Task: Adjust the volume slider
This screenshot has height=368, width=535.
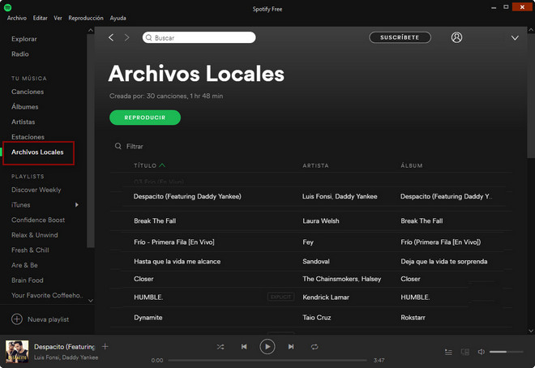Action: [506, 352]
